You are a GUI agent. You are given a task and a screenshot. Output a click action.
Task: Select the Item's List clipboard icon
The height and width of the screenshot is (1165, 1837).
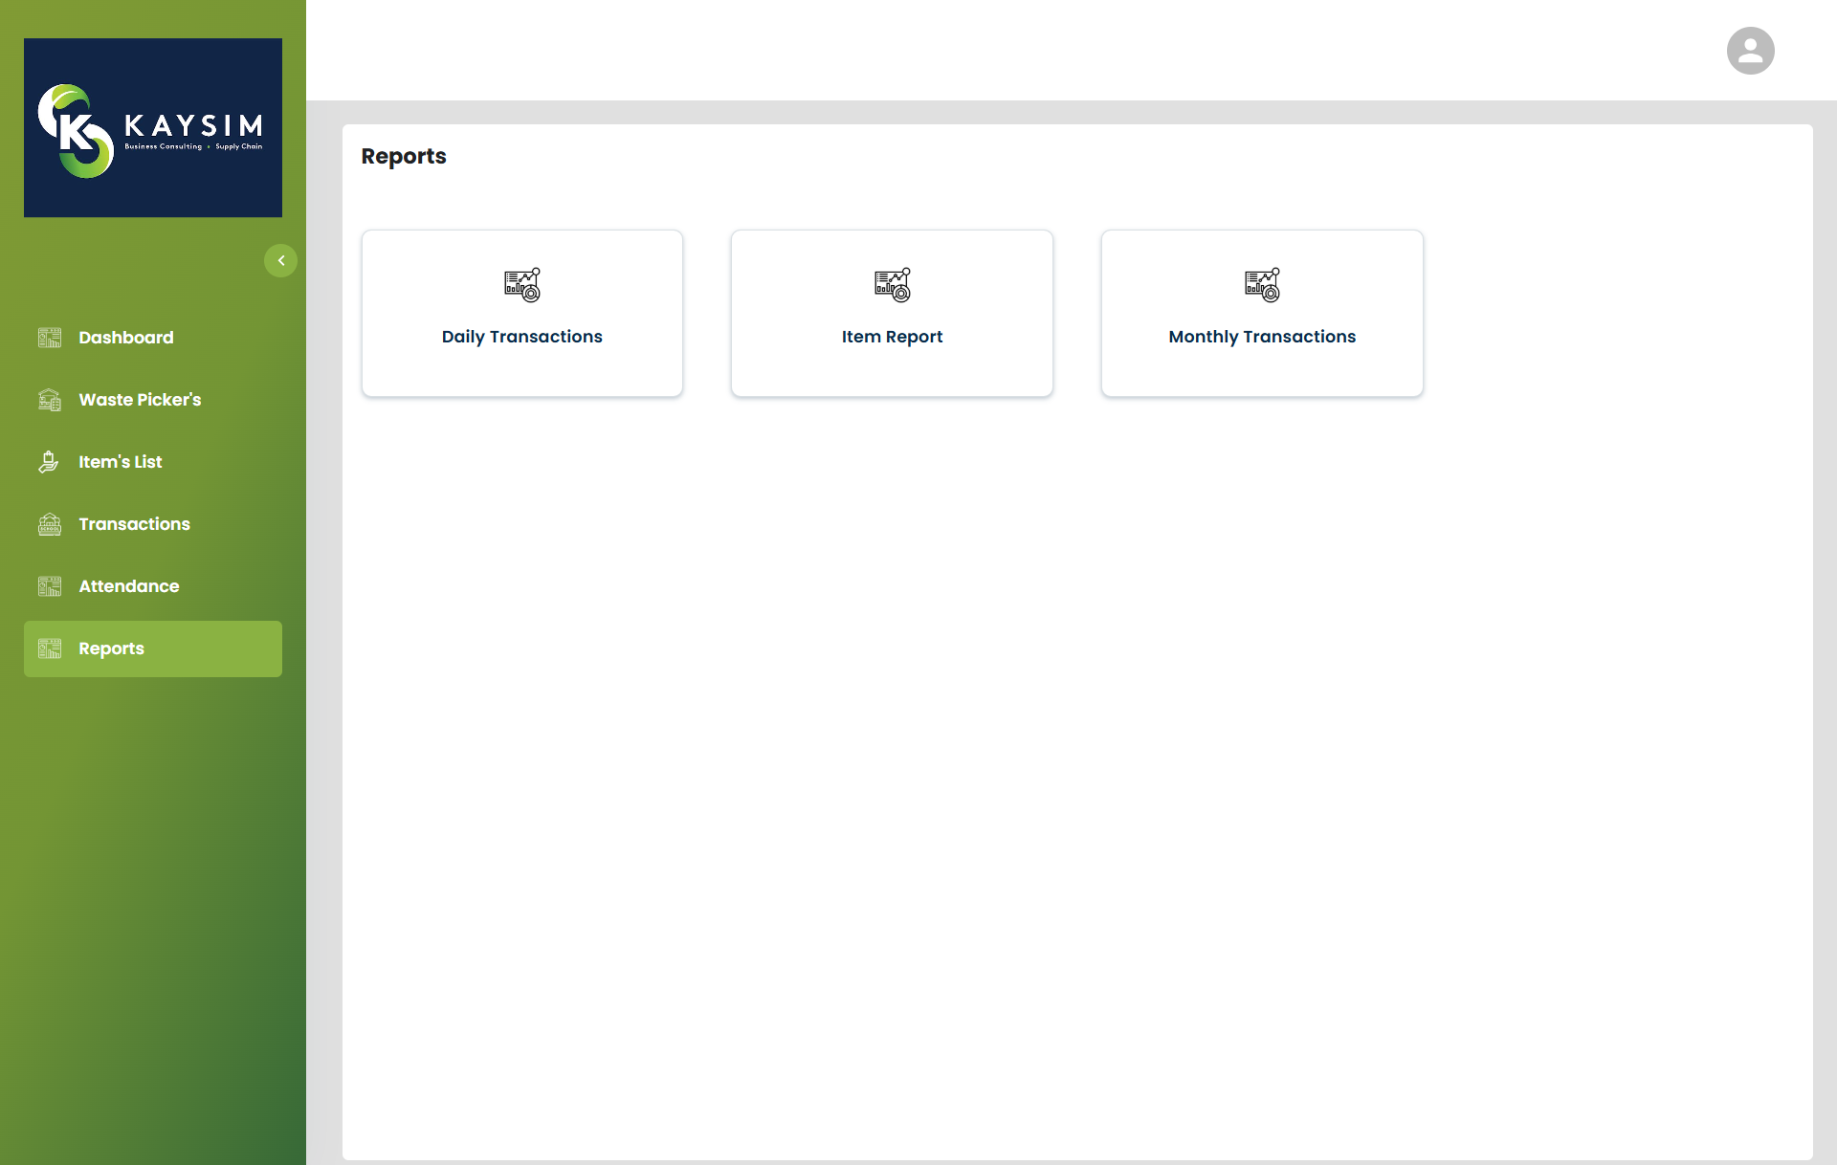(49, 462)
